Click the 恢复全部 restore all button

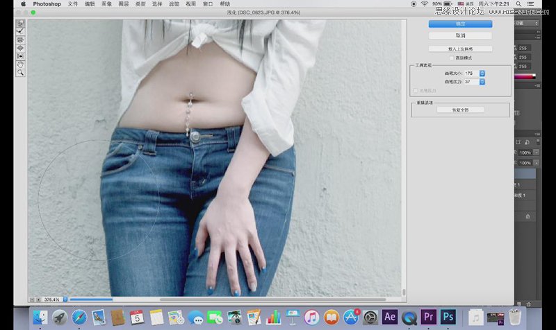[x=460, y=110]
